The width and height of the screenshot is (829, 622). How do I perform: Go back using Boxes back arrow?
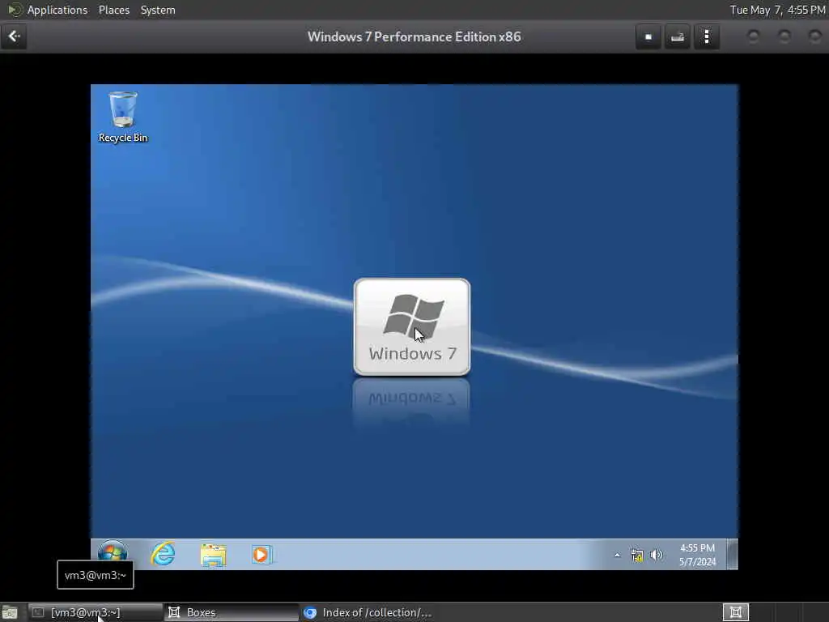pyautogui.click(x=14, y=36)
